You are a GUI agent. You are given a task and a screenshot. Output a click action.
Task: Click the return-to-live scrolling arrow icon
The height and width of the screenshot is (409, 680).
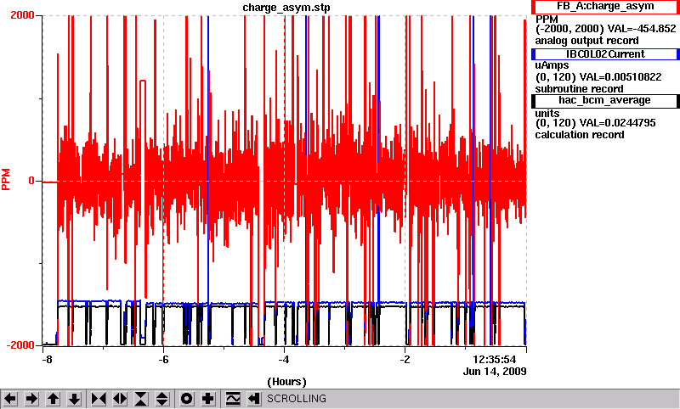point(254,399)
